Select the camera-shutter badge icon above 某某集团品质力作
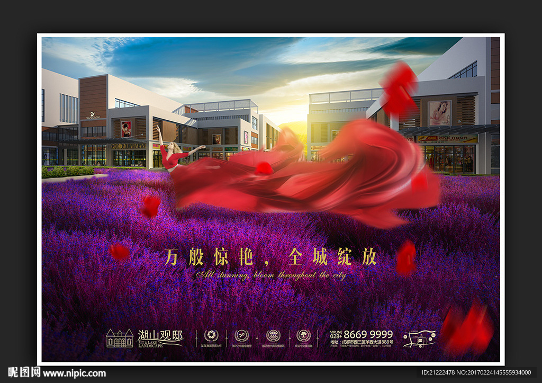 click(211, 335)
